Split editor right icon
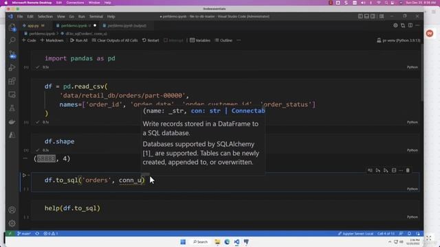Viewport: 440px width, 247px height. 410,25
